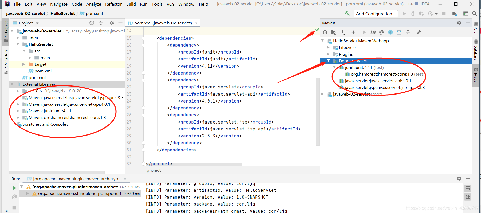This screenshot has width=481, height=213.
Task: Select Scratches and Consoles in Project tree
Action: (45, 124)
